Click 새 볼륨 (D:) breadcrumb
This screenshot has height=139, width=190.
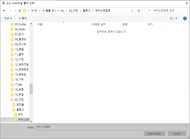[49, 11]
